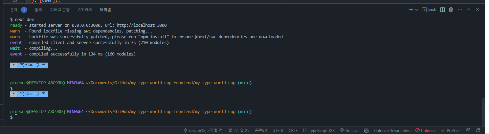Click the Copilot status icon in status bar
Image resolution: width=489 pixels, height=134 pixels.
click(x=366, y=131)
